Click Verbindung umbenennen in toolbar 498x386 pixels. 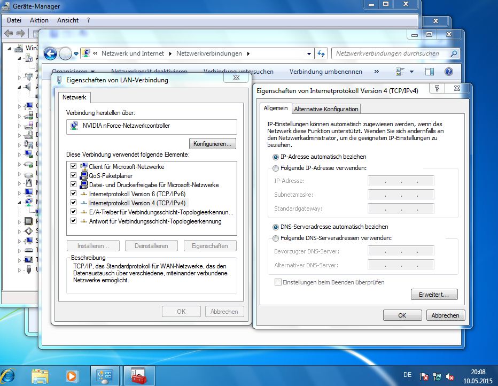coord(325,72)
